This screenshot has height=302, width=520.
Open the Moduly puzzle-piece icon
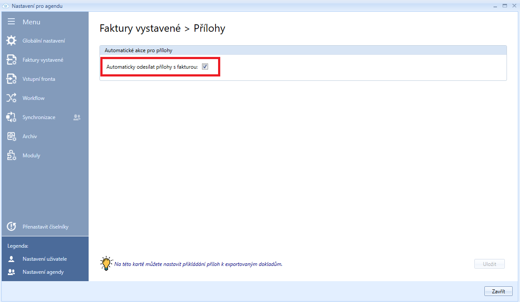(11, 156)
